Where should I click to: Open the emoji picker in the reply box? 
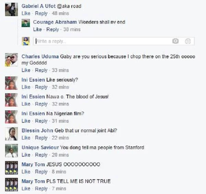188,41
